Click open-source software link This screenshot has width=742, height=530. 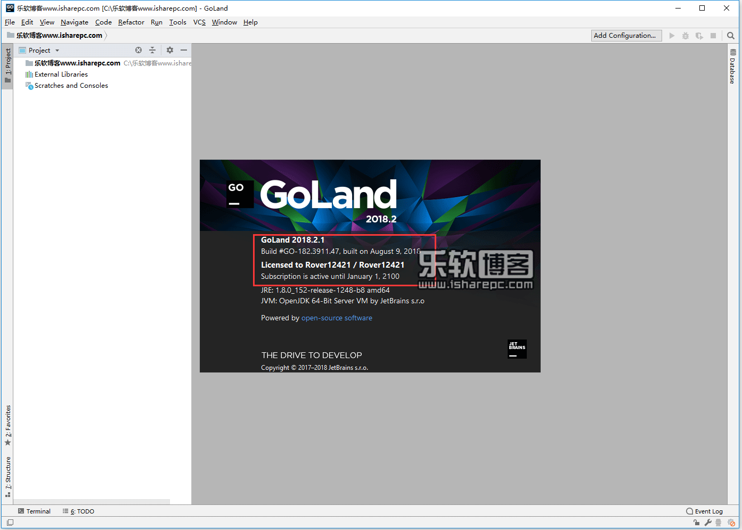(x=337, y=318)
